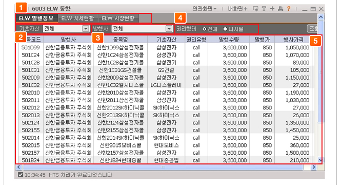Expand the 연관화면 menu
The height and width of the screenshot is (185, 342).
pos(205,9)
